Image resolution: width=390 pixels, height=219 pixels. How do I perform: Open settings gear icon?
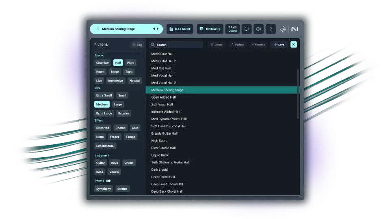[x=259, y=29]
